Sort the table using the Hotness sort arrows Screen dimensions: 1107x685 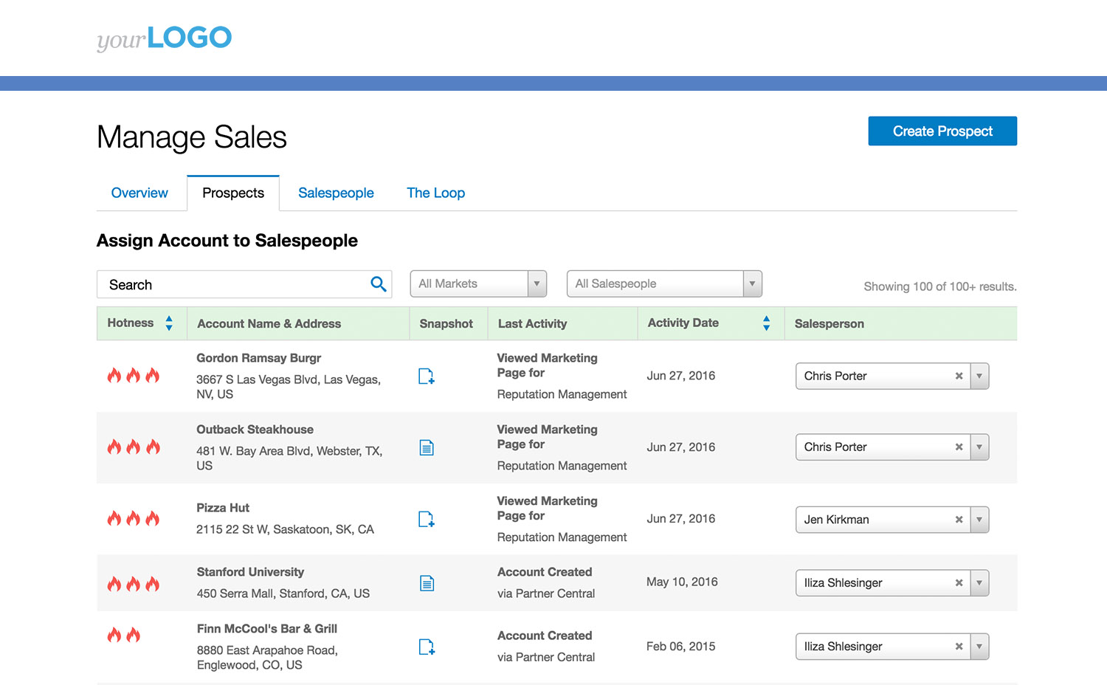click(168, 323)
